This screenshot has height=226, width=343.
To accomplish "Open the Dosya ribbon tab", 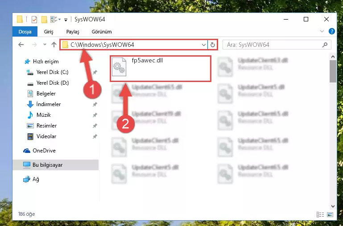I will pyautogui.click(x=25, y=32).
